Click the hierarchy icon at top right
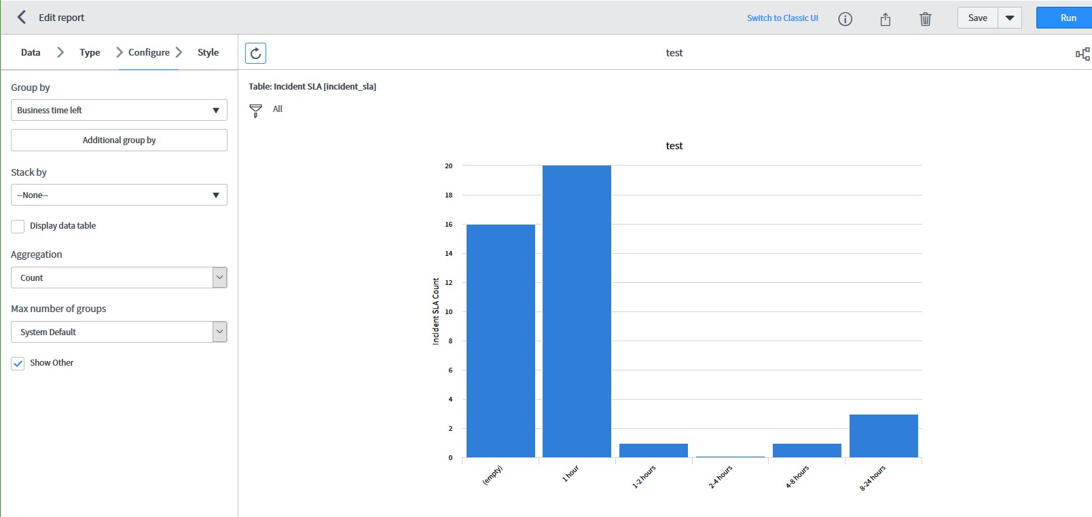The height and width of the screenshot is (517, 1092). point(1082,54)
